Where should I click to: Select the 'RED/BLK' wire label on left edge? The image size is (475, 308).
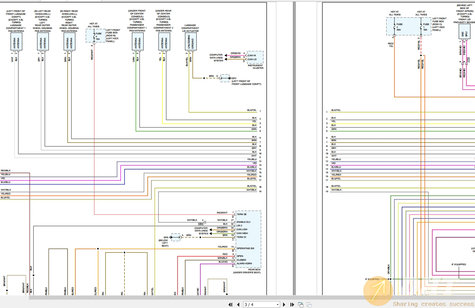6,170
